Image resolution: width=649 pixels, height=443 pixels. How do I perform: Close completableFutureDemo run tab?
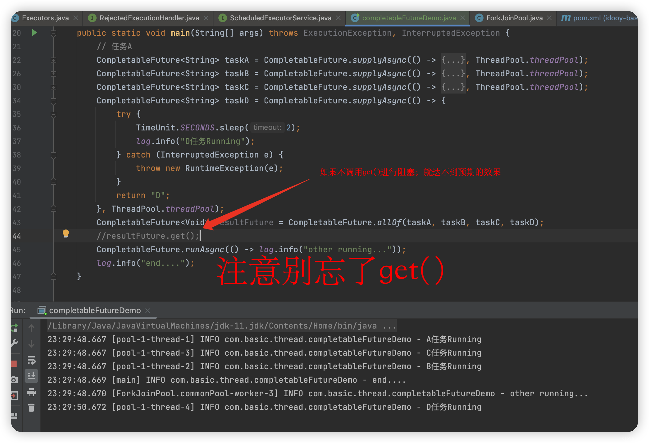pyautogui.click(x=148, y=311)
